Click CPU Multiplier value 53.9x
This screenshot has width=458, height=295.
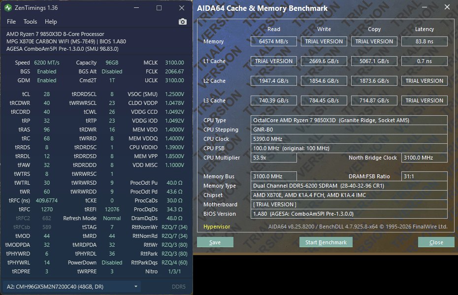[x=274, y=158]
